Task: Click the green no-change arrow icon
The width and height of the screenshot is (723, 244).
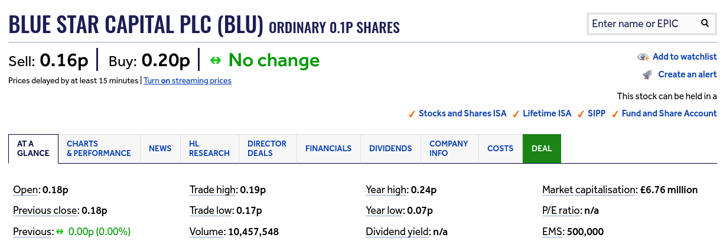Action: (216, 60)
